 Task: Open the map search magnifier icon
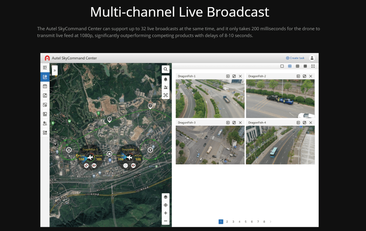166,69
